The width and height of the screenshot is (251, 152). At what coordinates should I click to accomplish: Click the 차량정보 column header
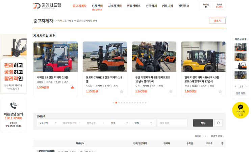click(x=80, y=143)
